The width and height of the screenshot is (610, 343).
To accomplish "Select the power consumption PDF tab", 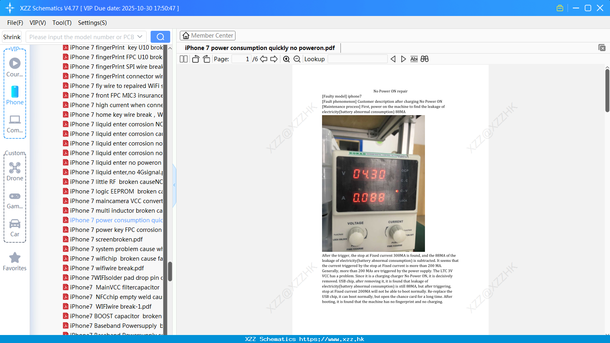I will 260,48.
